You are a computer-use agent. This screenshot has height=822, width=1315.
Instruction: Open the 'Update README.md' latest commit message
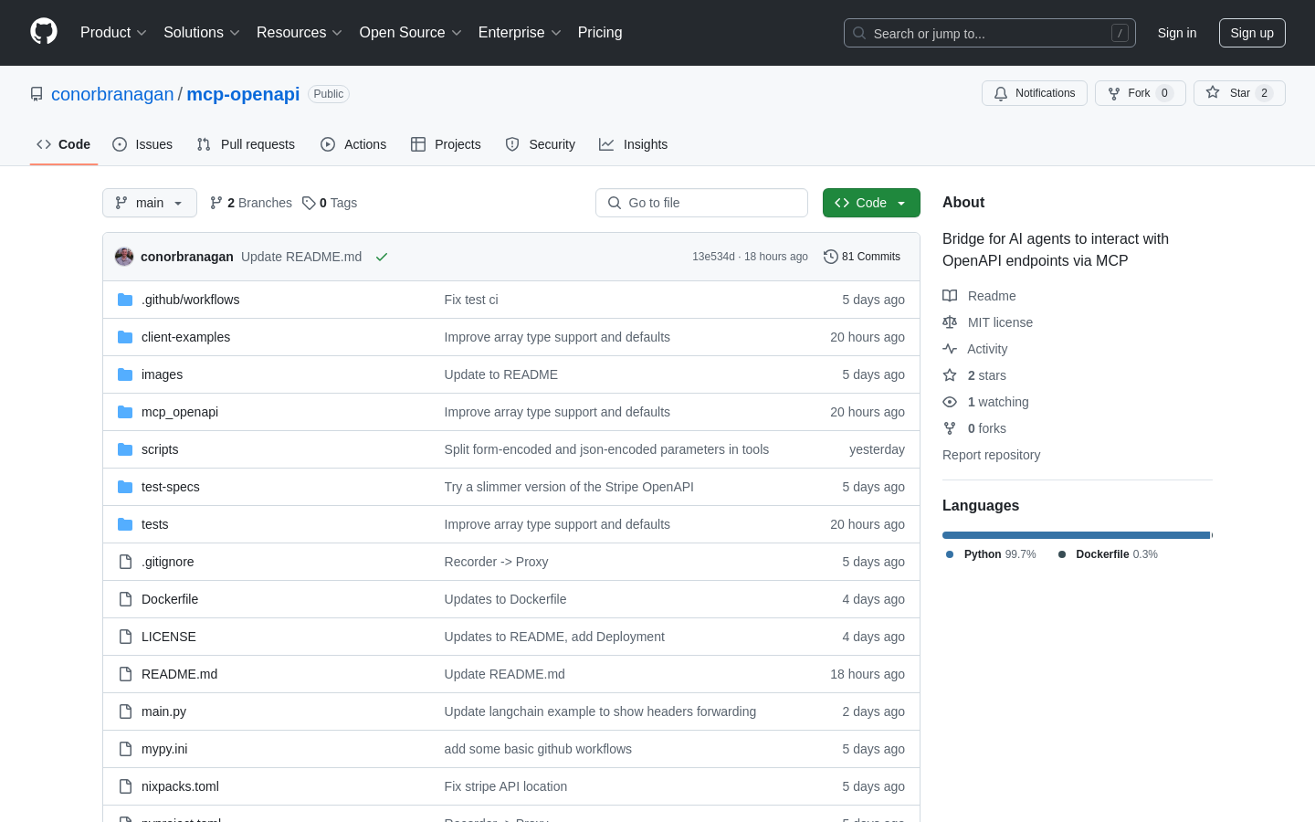pyautogui.click(x=301, y=257)
